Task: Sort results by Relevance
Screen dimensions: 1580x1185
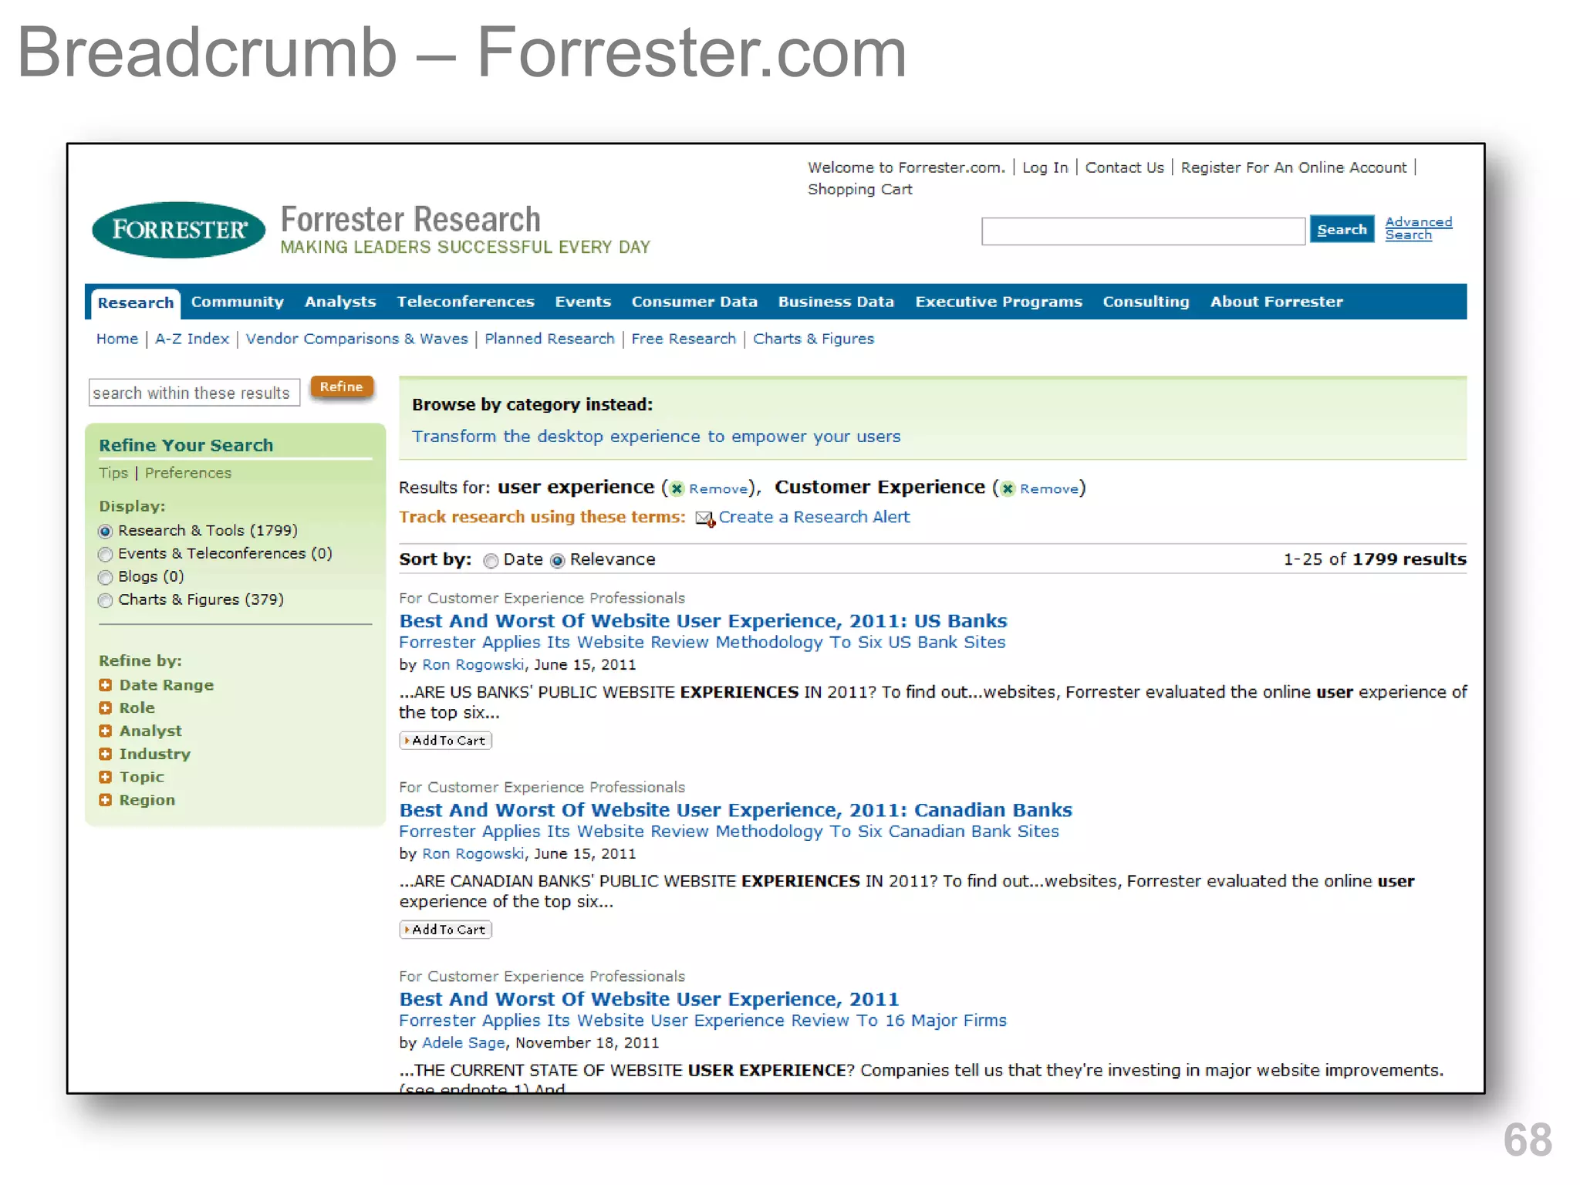Action: [x=557, y=561]
